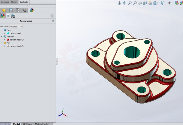The width and height of the screenshot is (183, 125).
Task: Click the Hide/Show Items eye icon
Action: pyautogui.click(x=169, y=3)
